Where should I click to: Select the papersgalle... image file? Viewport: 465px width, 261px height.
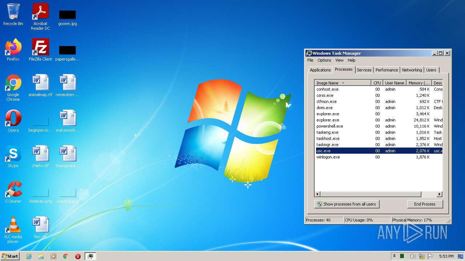pos(68,53)
